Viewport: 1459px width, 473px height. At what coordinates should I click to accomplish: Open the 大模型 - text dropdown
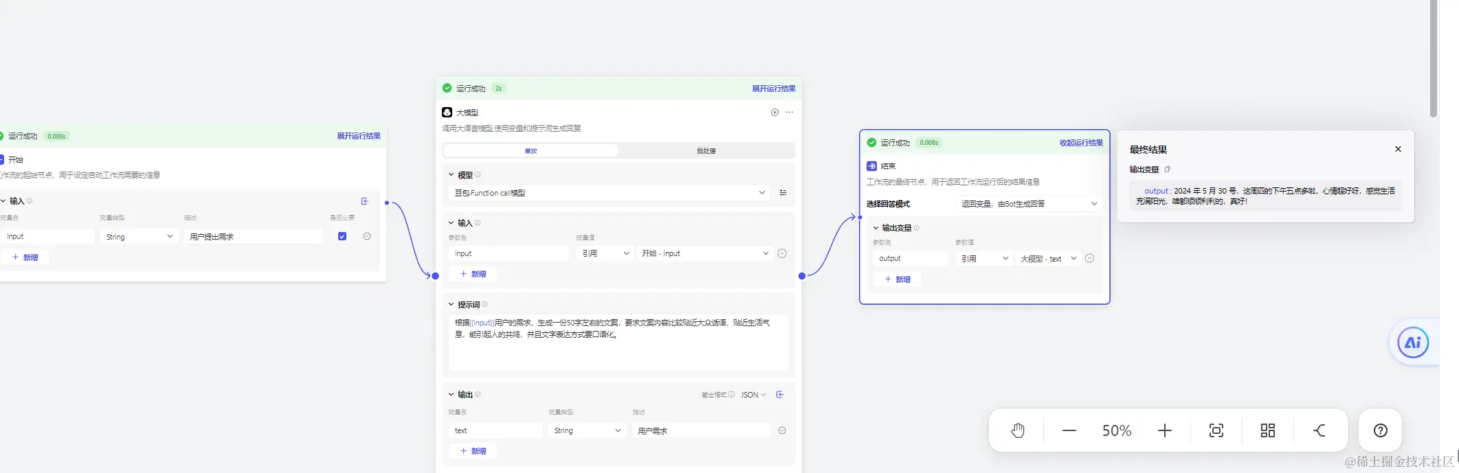click(x=1047, y=258)
